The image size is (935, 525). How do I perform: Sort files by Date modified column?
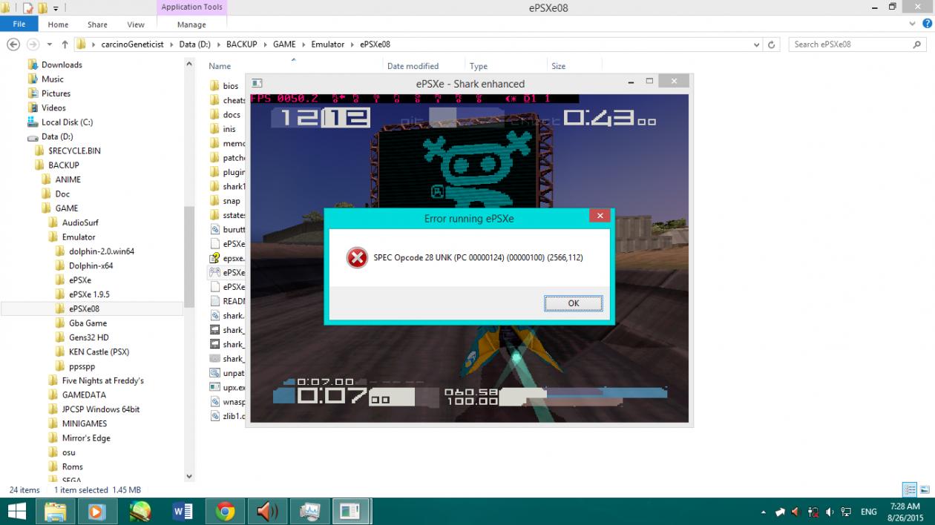pyautogui.click(x=413, y=66)
